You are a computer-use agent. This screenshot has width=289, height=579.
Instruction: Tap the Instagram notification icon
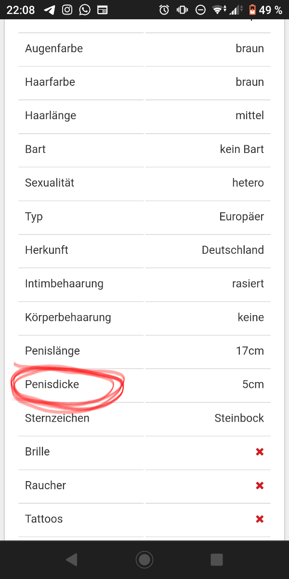(67, 10)
